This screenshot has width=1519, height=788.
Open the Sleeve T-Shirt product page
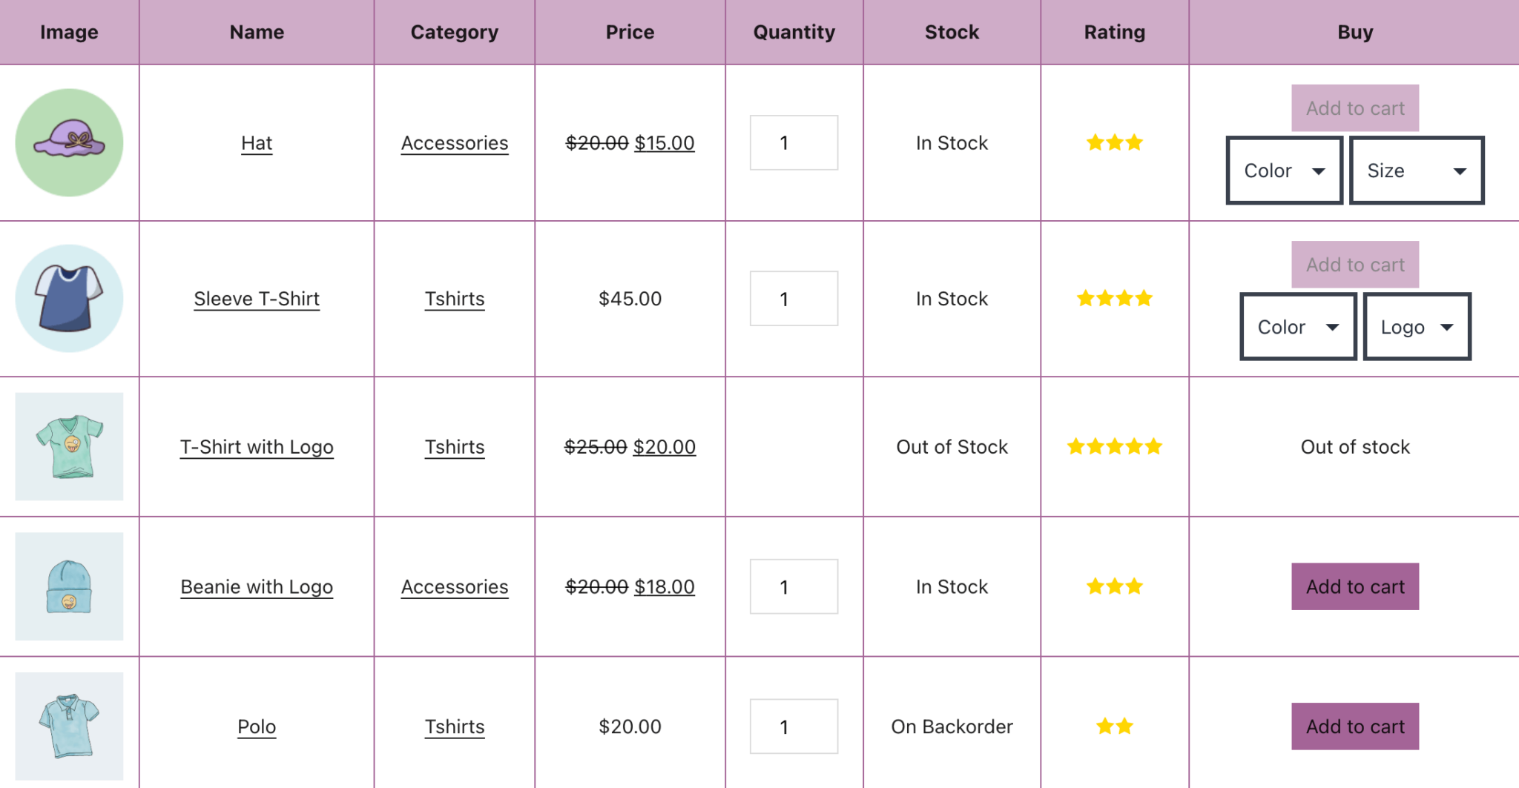point(257,299)
